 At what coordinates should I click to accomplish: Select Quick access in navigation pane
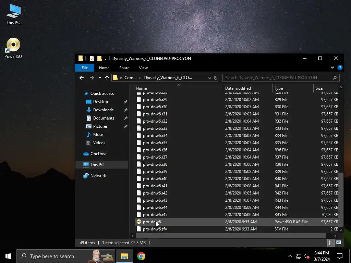coord(102,93)
